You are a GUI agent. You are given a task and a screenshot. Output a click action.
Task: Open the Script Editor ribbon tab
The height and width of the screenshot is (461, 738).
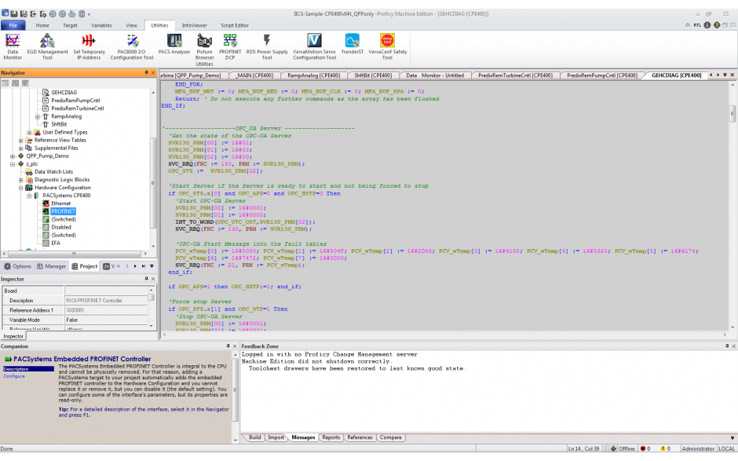(x=235, y=25)
